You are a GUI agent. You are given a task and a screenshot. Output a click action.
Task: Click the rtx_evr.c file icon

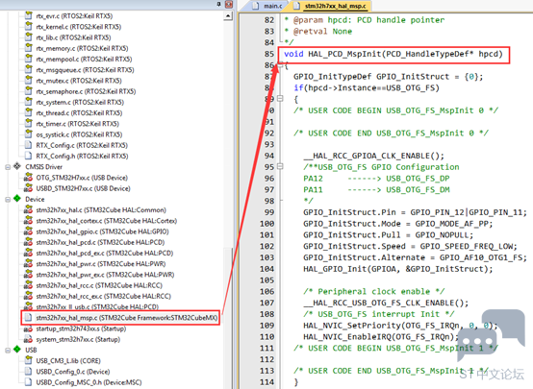[x=29, y=15]
